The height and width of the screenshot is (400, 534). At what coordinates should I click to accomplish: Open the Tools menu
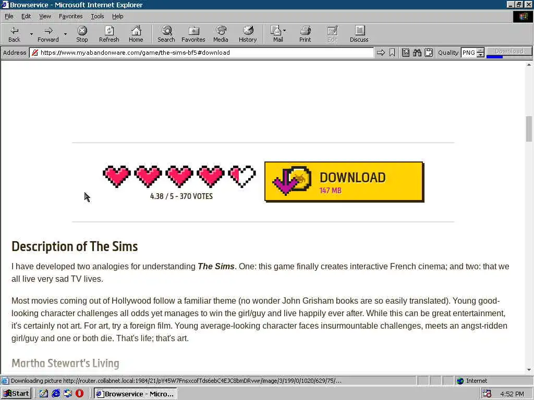(x=97, y=16)
